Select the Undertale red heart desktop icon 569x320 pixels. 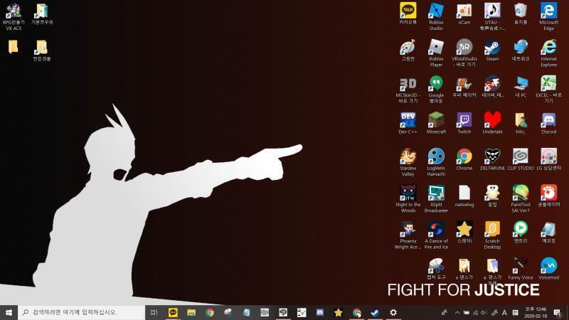pyautogui.click(x=492, y=123)
